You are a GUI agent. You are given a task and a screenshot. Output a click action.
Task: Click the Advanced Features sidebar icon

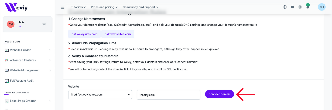click(7, 60)
